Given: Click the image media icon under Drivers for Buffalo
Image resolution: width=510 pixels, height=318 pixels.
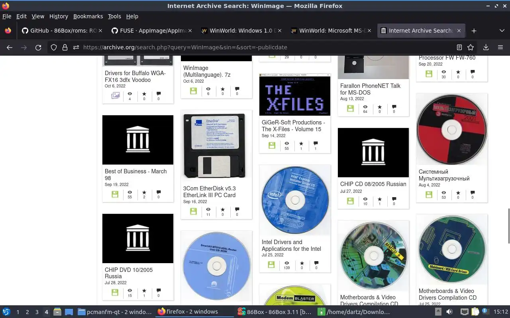Looking at the screenshot, I should (115, 95).
